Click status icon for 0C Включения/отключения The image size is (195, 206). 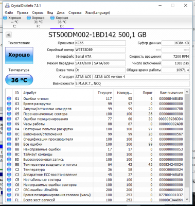(x=9, y=134)
